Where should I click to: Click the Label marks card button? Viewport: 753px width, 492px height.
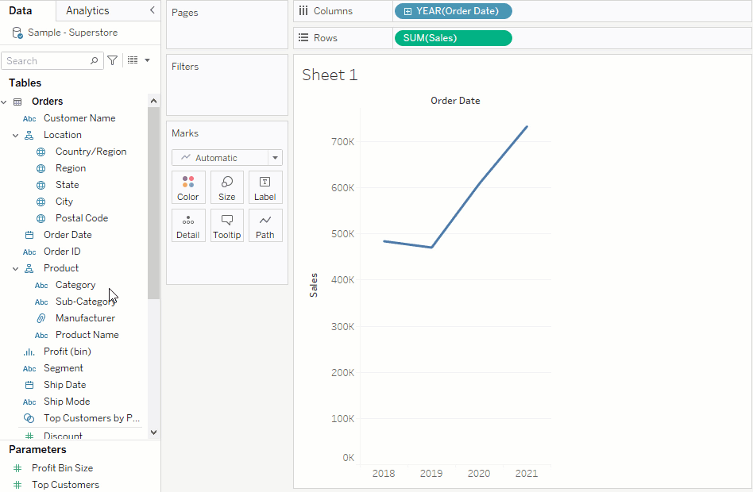pyautogui.click(x=265, y=187)
